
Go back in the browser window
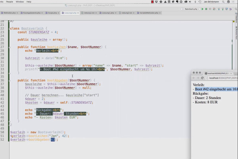point(194,78)
